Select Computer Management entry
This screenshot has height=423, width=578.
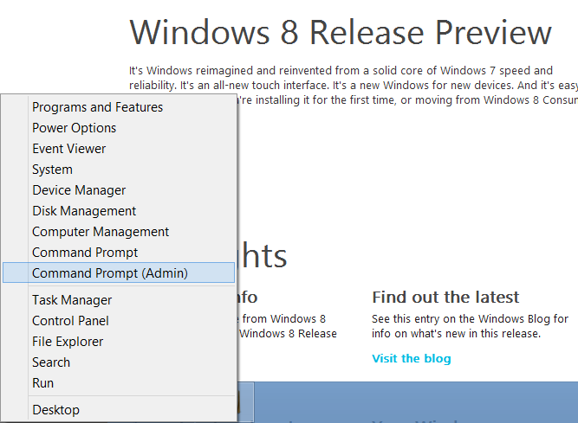click(x=119, y=232)
